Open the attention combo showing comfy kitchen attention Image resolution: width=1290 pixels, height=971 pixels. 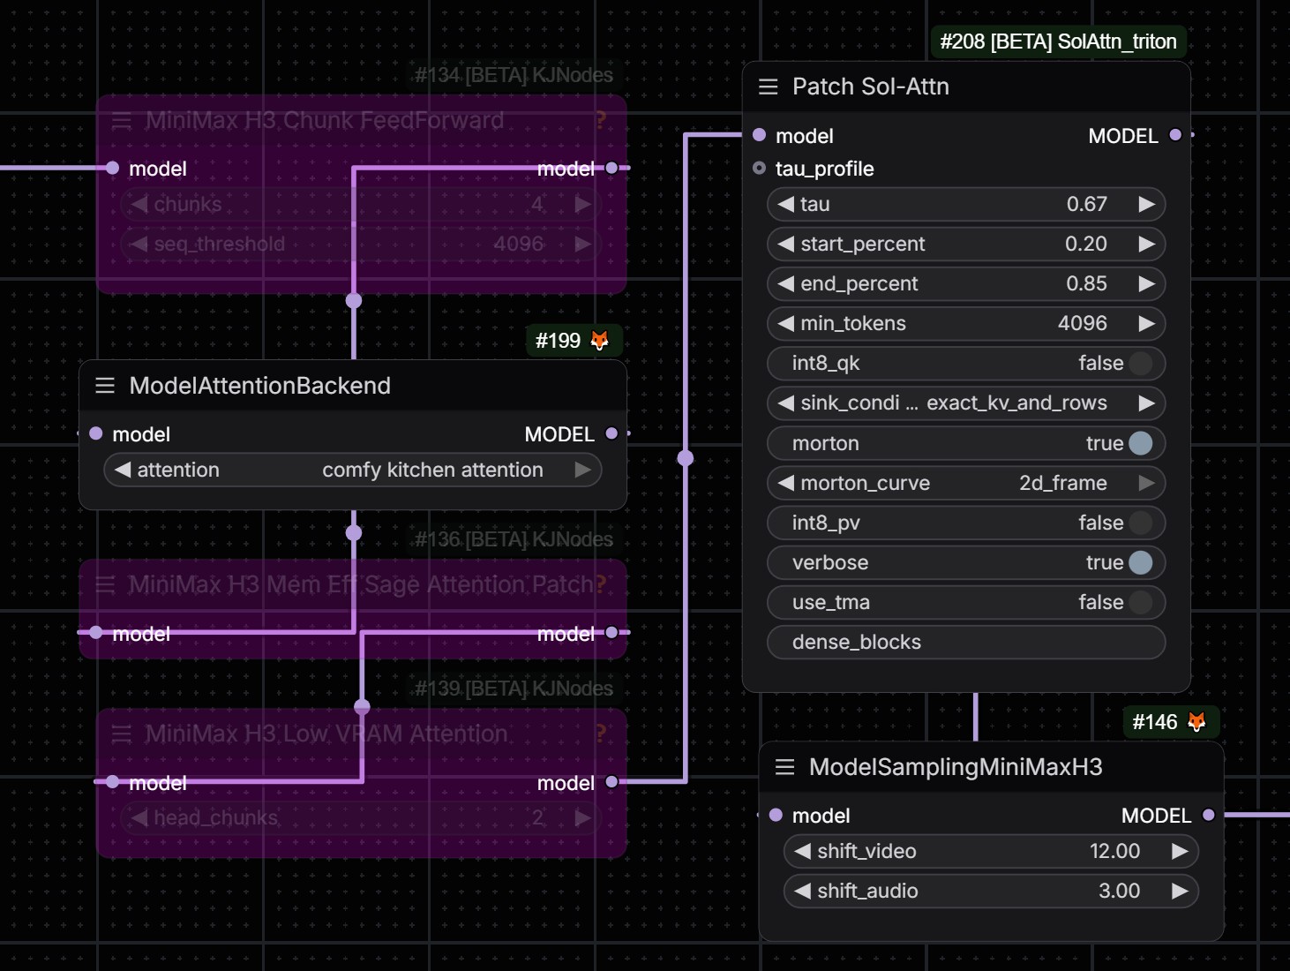point(353,470)
